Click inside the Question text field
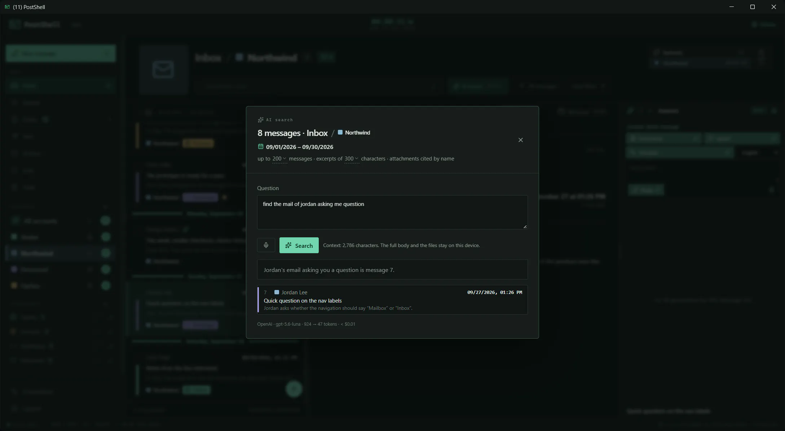 coord(392,212)
